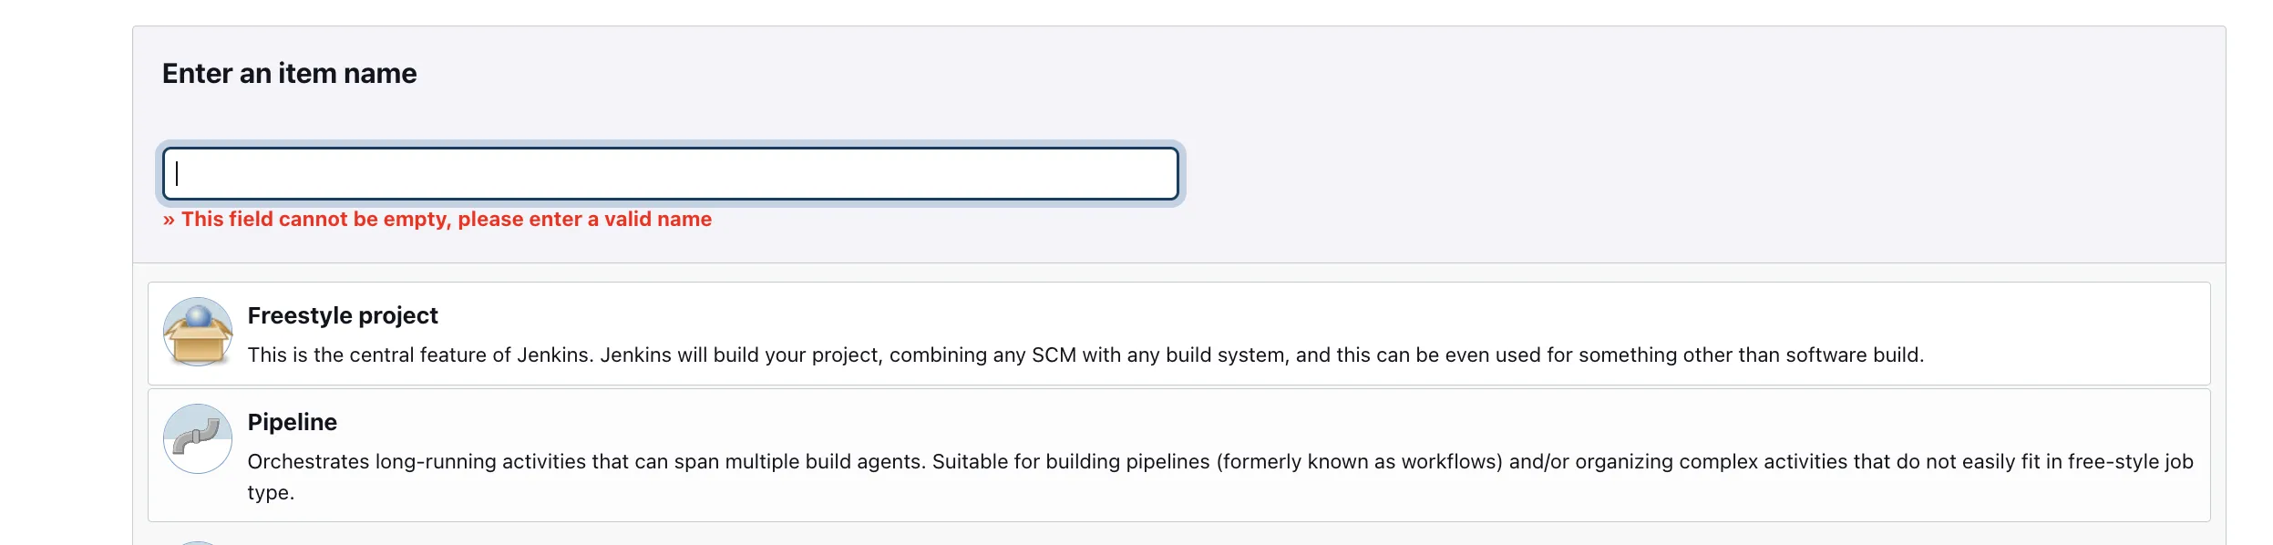Place cursor at text caret in name field
The width and height of the screenshot is (2273, 545).
[x=178, y=174]
